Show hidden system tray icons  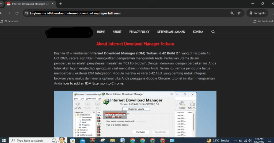point(235,141)
